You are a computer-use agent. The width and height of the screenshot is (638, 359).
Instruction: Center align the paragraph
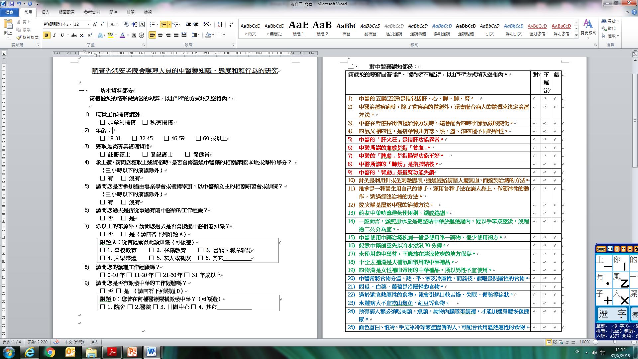160,35
